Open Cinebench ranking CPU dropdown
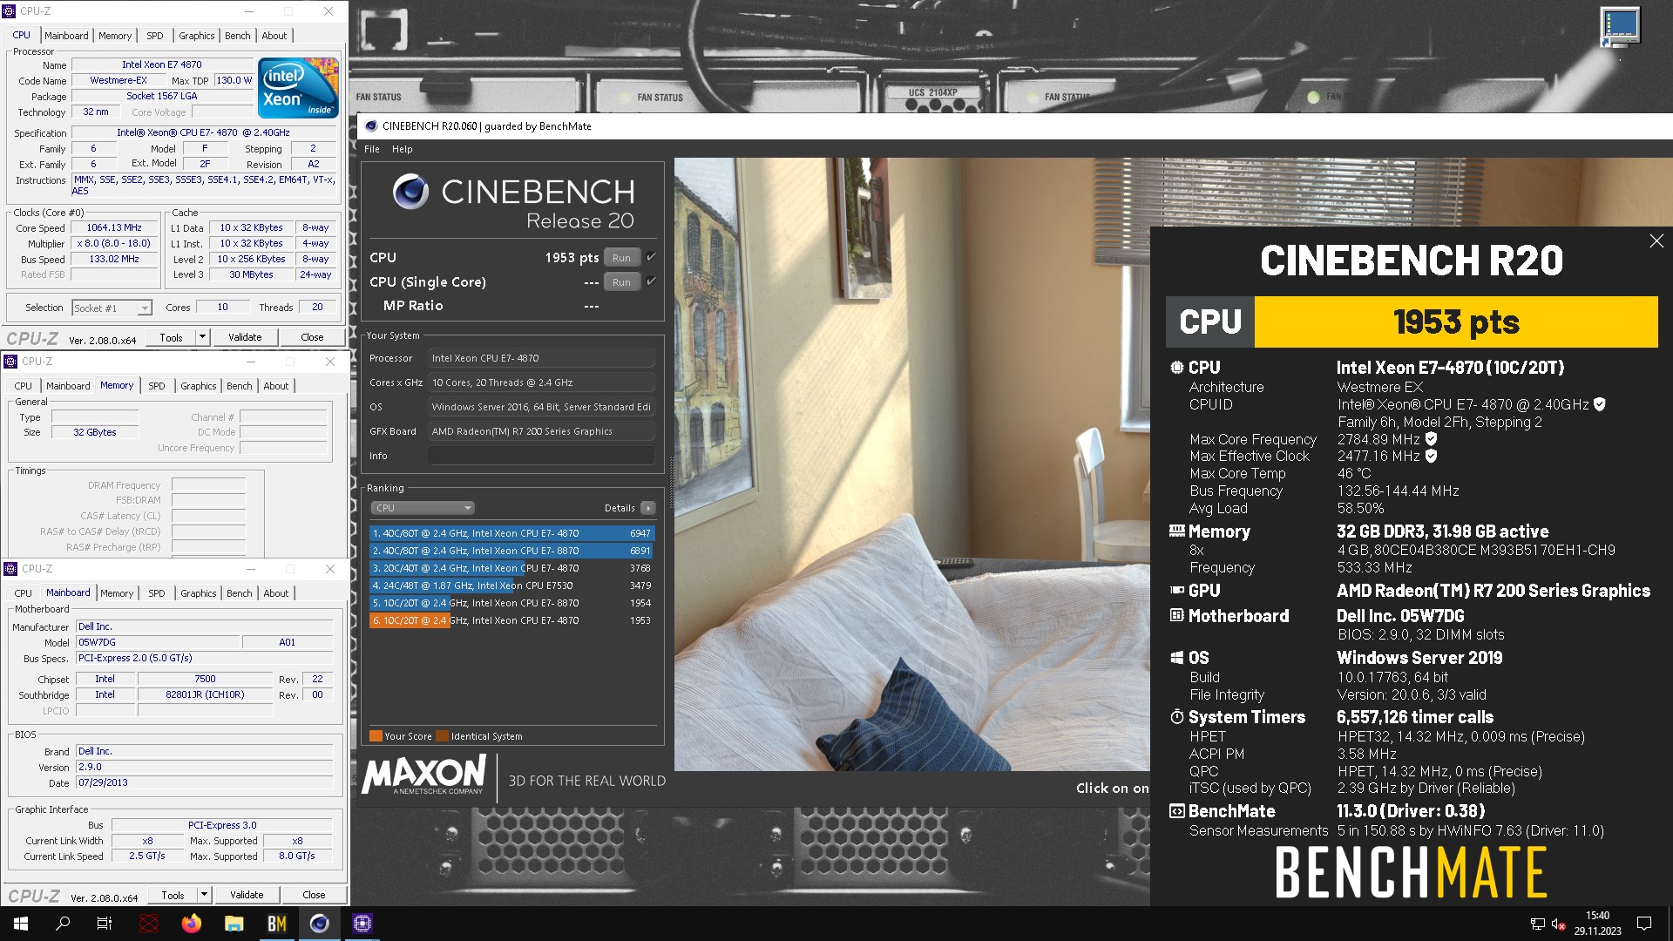The height and width of the screenshot is (941, 1673). coord(423,508)
